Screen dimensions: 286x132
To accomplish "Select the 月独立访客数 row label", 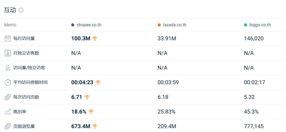I will pos(26,53).
